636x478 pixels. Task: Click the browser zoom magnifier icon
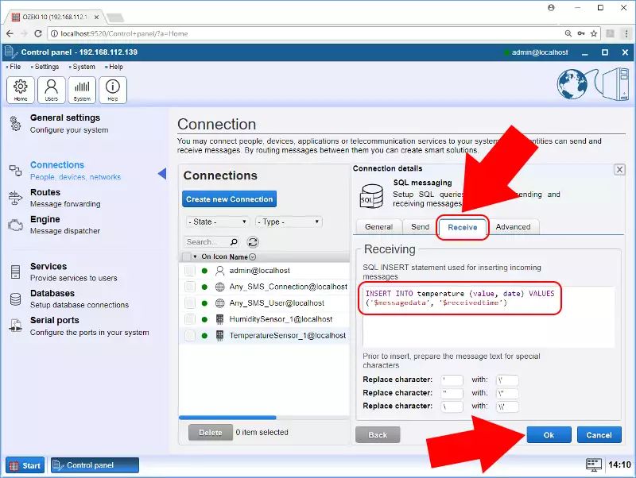(568, 33)
